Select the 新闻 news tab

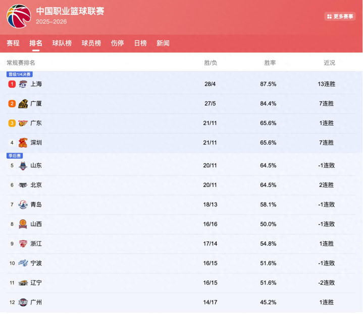coord(163,43)
